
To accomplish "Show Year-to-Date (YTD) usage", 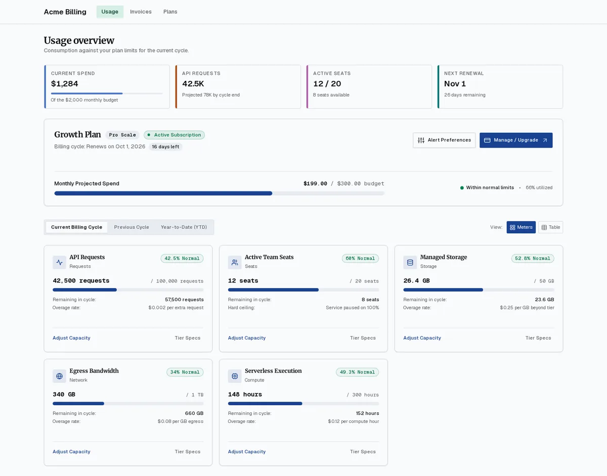I will pos(184,227).
